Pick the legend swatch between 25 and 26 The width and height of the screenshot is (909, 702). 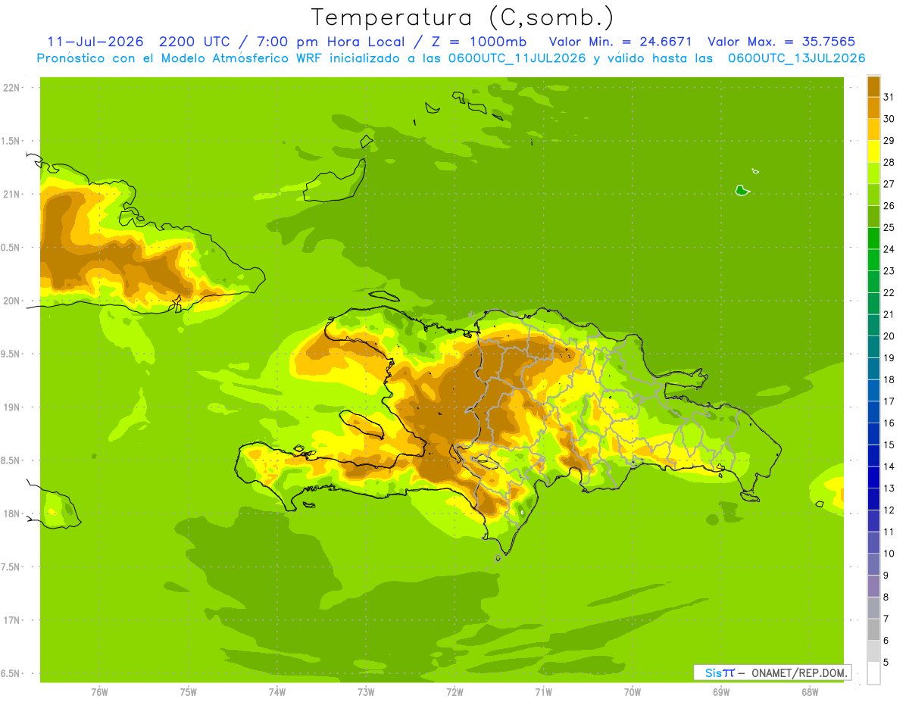(873, 216)
